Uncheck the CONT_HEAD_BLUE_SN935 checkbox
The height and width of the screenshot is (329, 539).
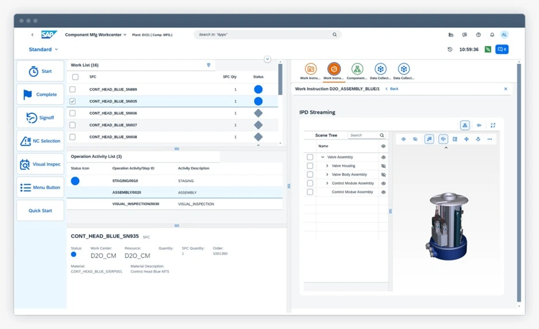tap(73, 101)
